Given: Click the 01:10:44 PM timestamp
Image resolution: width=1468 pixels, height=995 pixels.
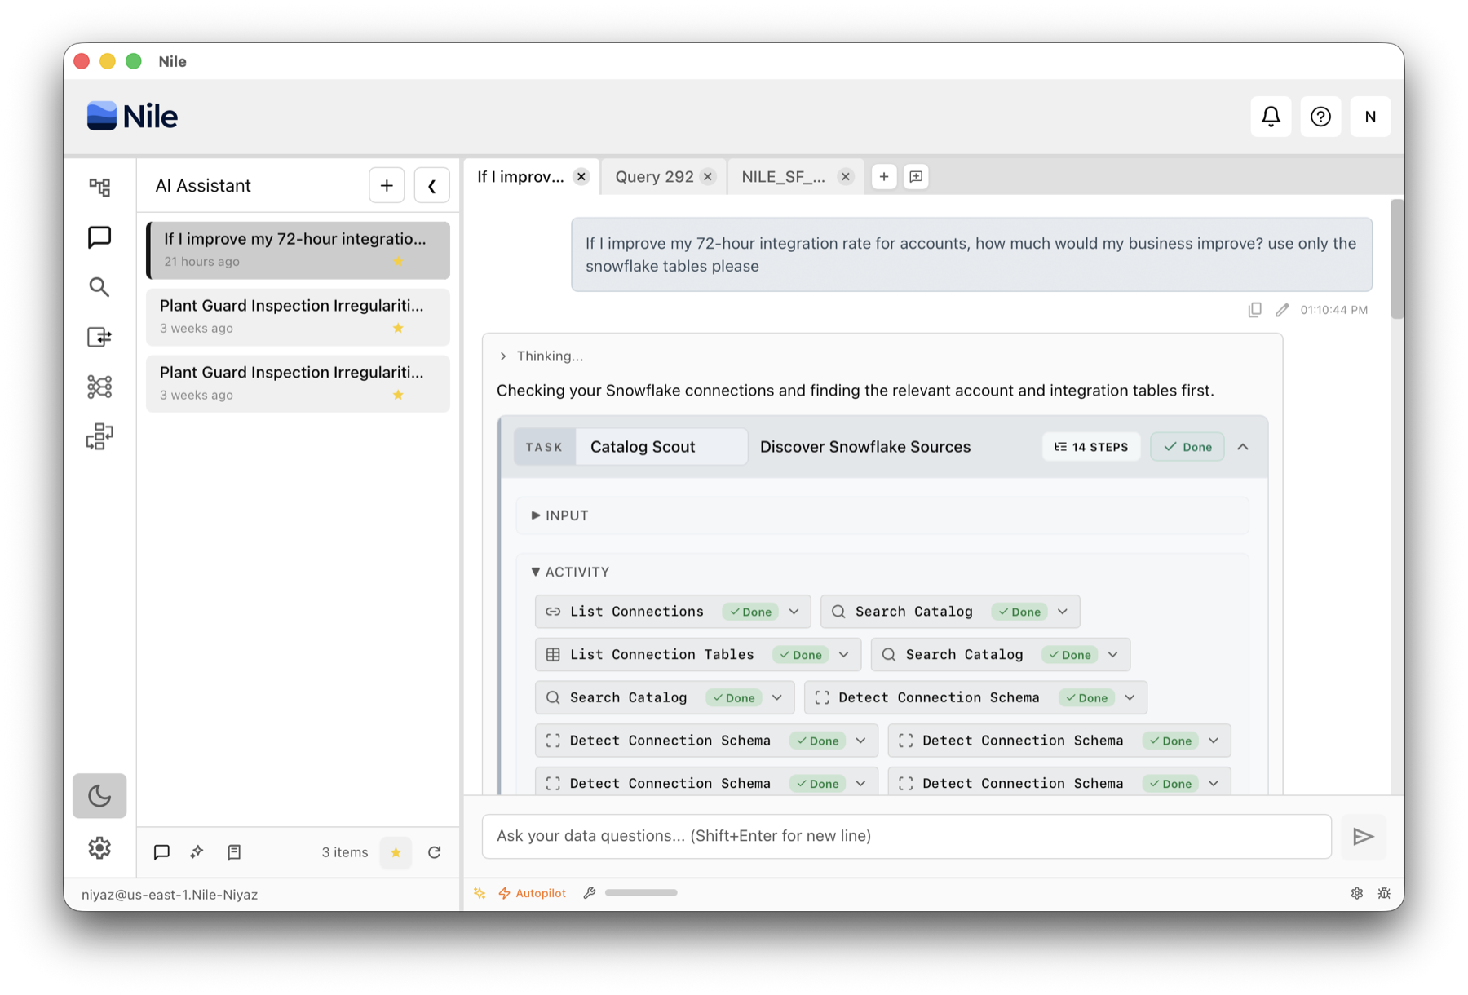Looking at the screenshot, I should click(1334, 310).
